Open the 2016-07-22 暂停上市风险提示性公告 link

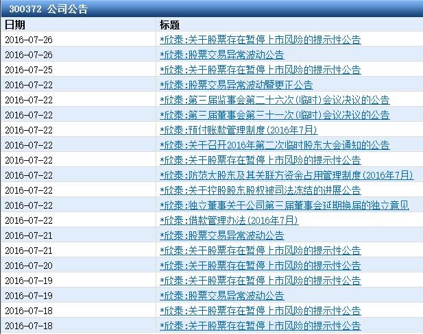pyautogui.click(x=260, y=160)
